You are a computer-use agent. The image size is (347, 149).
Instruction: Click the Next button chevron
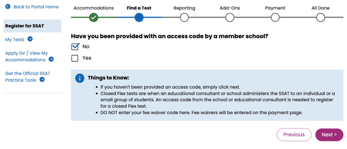[x=335, y=135]
